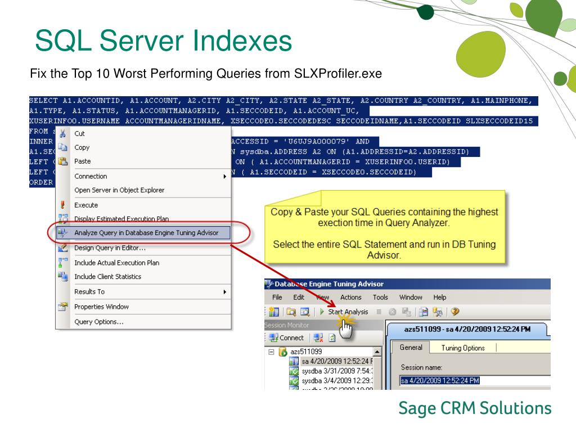Image resolution: width=576 pixels, height=432 pixels.
Task: Click the Tuning Advisor icon beside Analyze Query
Action: pyautogui.click(x=63, y=232)
